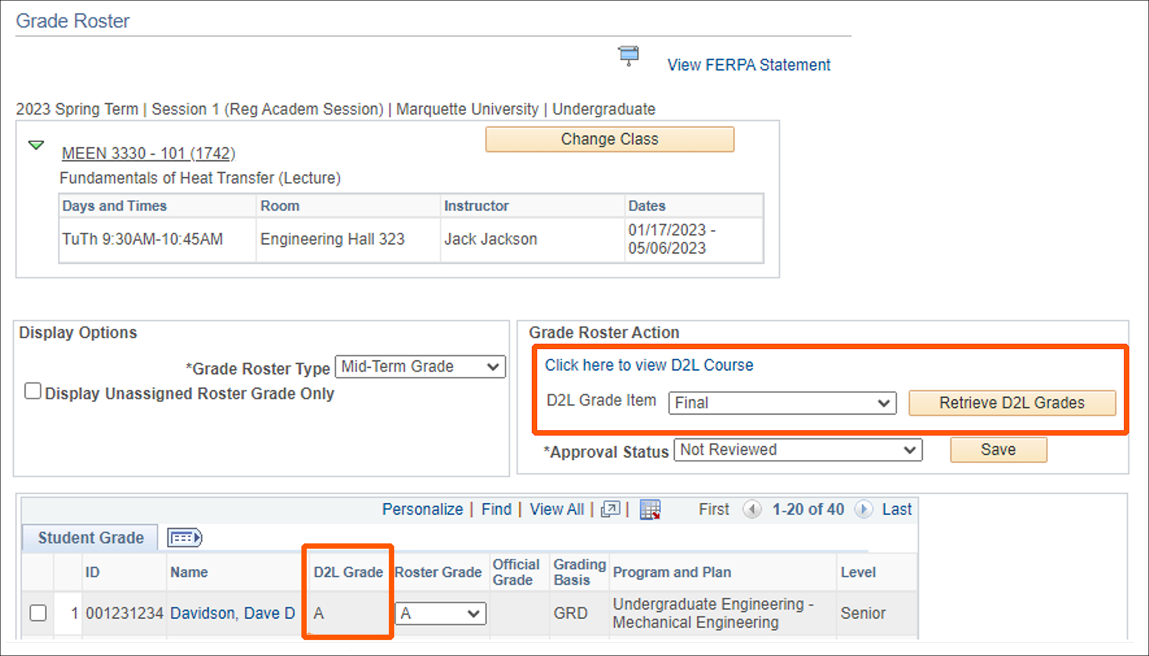
Task: Change roster grade dropdown for Davidson
Action: pyautogui.click(x=440, y=613)
